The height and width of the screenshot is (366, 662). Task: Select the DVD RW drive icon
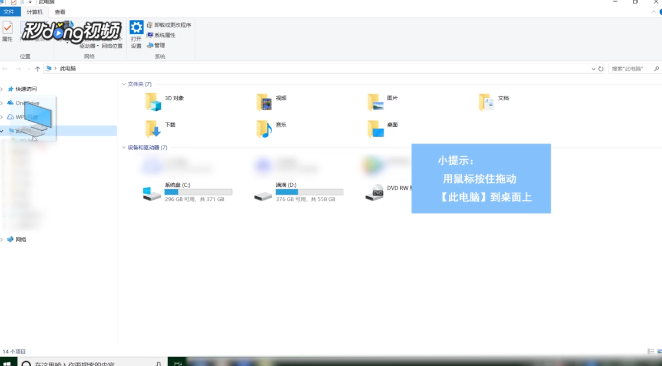[374, 192]
